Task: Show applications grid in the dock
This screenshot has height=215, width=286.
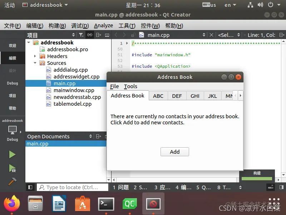Action: coord(274,204)
